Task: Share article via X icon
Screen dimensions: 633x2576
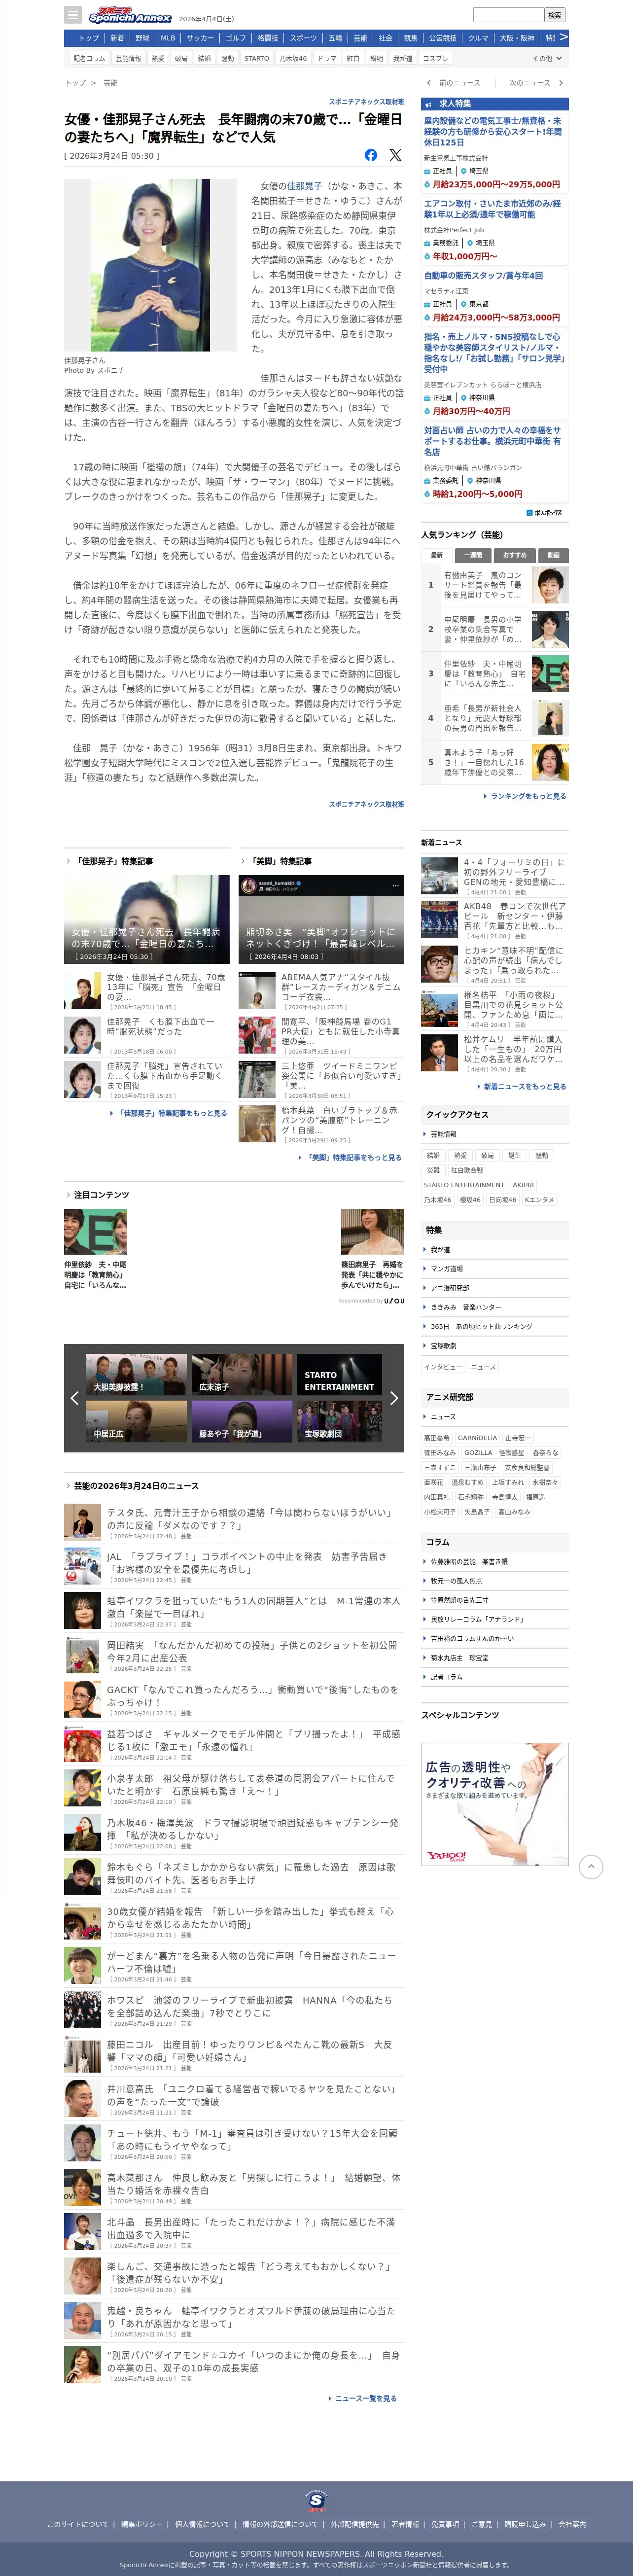Action: click(x=395, y=155)
